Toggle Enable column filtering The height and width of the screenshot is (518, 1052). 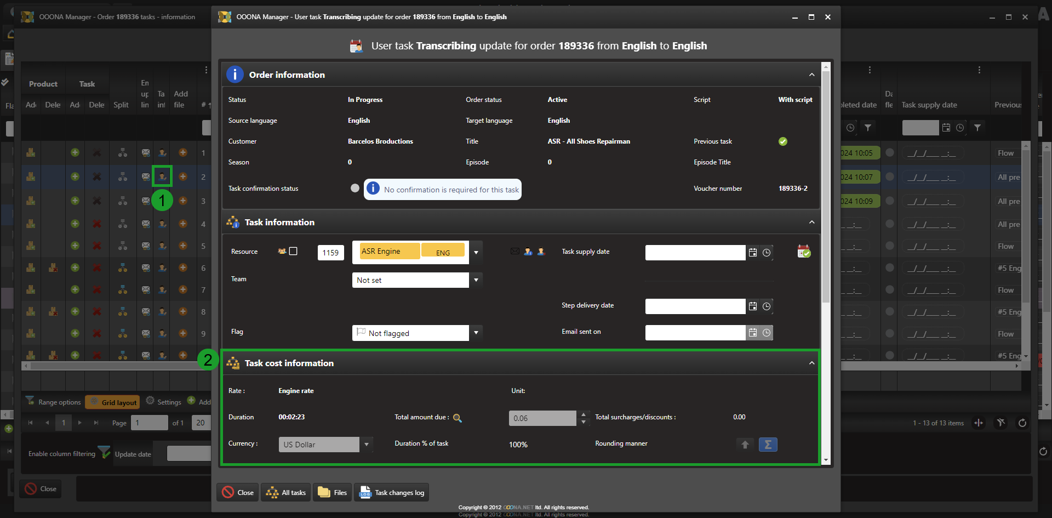coord(104,453)
